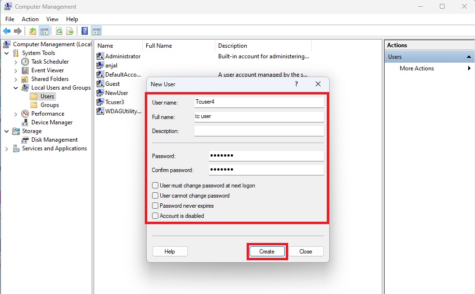The width and height of the screenshot is (475, 294).
Task: Click the blue Help question mark icon
Action: (x=85, y=31)
